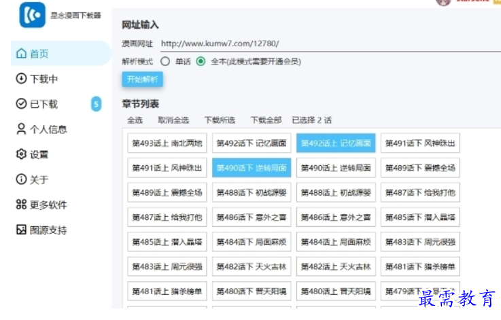Select chapter 第487话下 给我打他
The width and height of the screenshot is (501, 320).
420,192
